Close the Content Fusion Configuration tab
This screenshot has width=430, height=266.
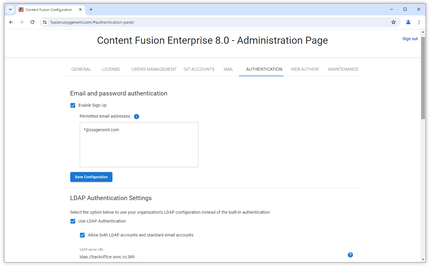[x=80, y=9]
